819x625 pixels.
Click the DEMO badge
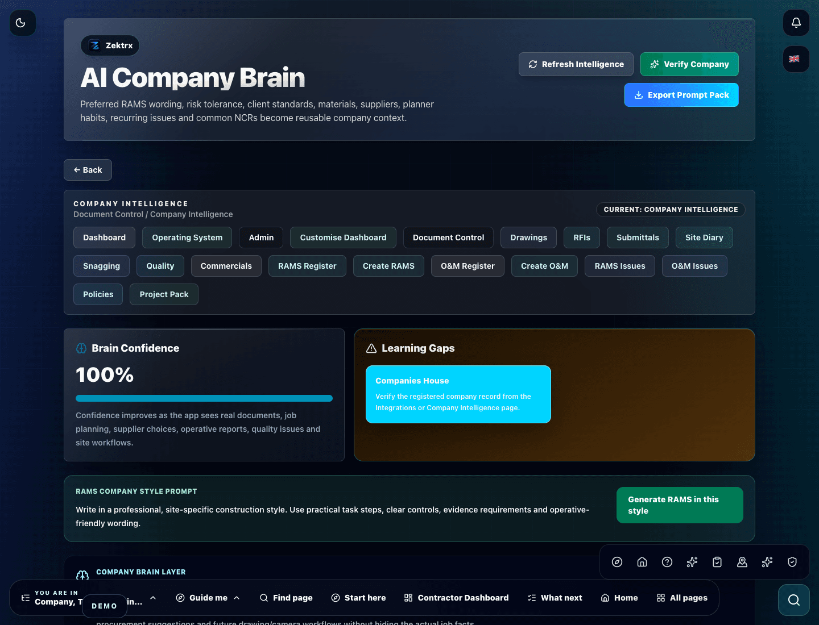(x=104, y=606)
